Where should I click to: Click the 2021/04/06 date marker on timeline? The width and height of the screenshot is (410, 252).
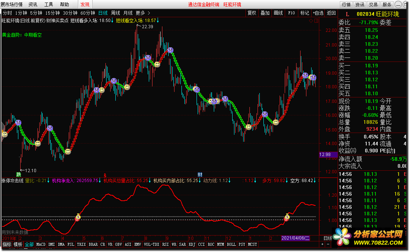(295, 238)
